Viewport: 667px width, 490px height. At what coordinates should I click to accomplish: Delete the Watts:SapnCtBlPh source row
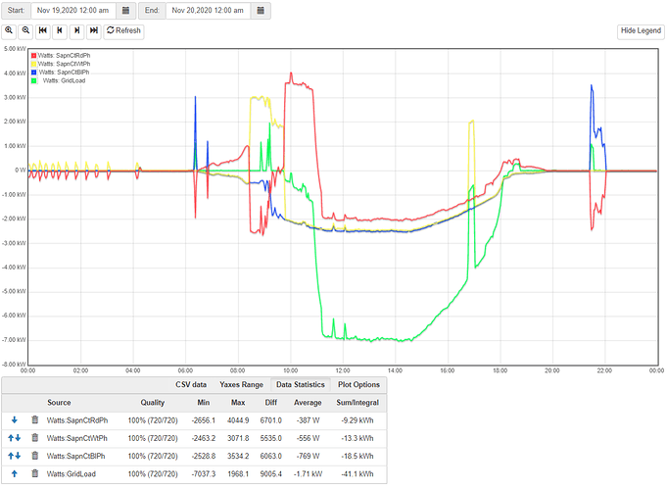[x=35, y=456]
